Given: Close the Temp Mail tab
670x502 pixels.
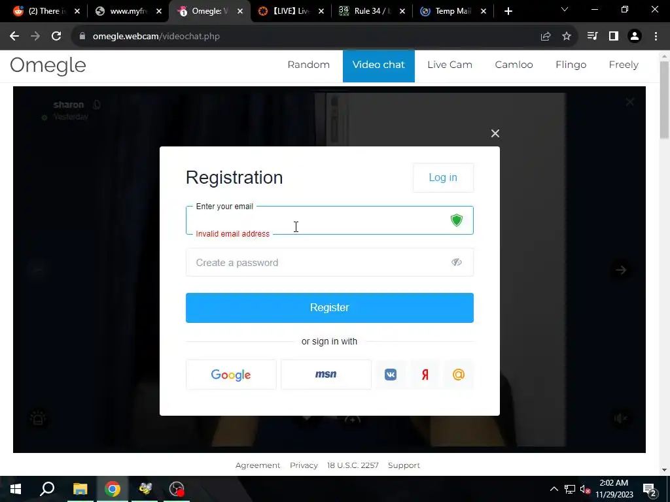Looking at the screenshot, I should (x=484, y=12).
